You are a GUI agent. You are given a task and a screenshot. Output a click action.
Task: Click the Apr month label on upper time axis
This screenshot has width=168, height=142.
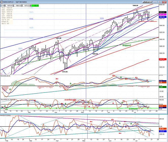[56, 112]
